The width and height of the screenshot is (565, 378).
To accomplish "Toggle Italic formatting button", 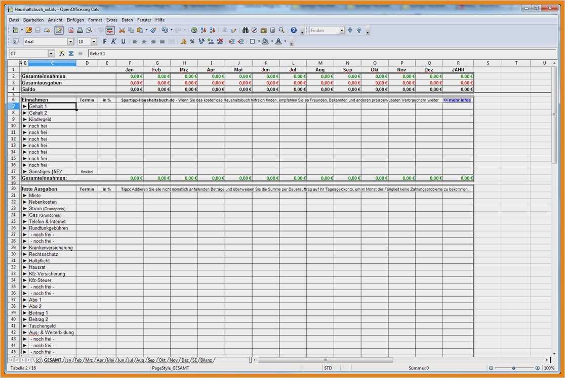I will [114, 41].
